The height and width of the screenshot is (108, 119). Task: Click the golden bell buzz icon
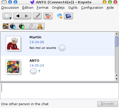coord(40,26)
